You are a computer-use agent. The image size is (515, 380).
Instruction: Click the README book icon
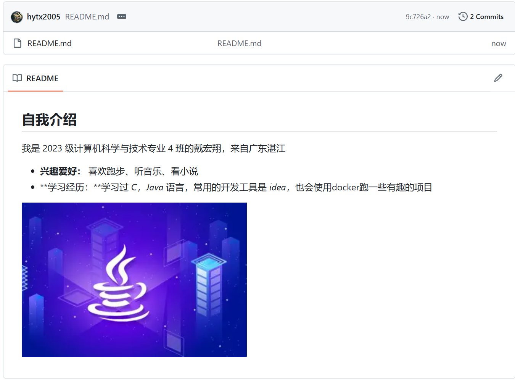tap(17, 78)
